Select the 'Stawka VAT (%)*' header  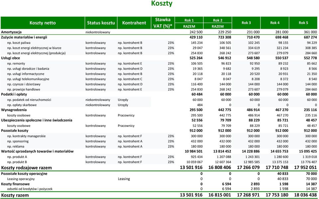[x=163, y=23]
